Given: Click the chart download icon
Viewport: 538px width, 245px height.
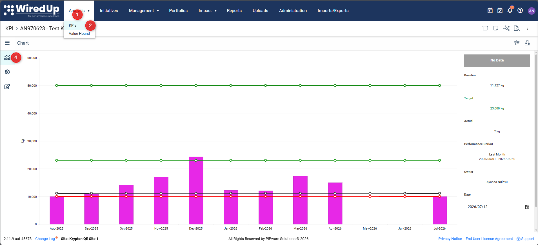Looking at the screenshot, I should pyautogui.click(x=528, y=43).
